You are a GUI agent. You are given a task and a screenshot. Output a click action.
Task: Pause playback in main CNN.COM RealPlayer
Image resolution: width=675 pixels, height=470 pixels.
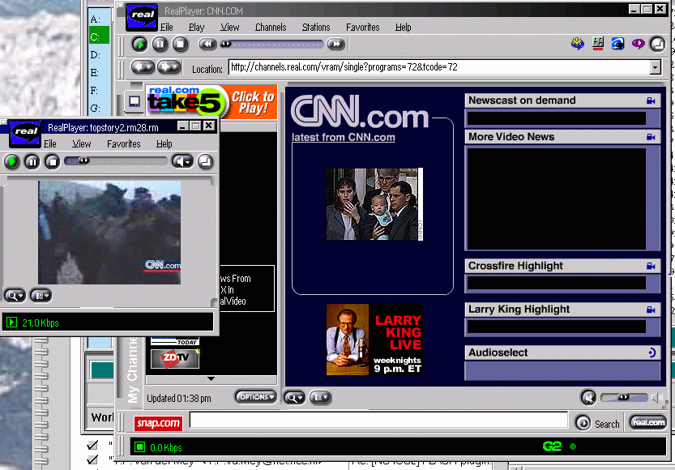(160, 44)
